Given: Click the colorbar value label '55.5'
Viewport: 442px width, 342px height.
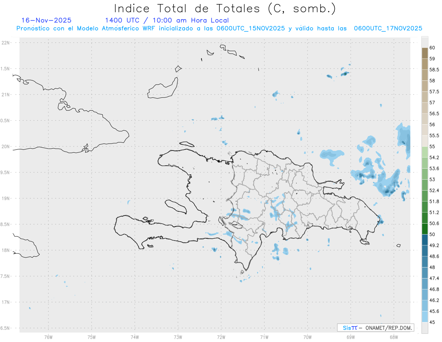Looking at the screenshot, I should 434,135.
